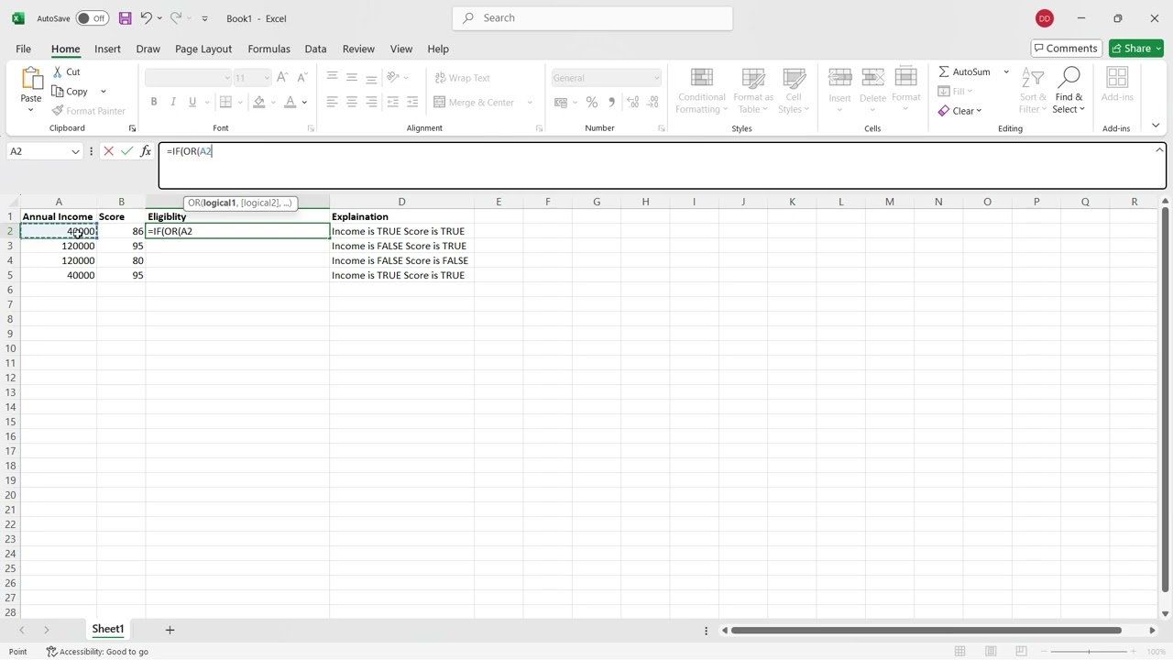Click the Search box in title bar
This screenshot has width=1173, height=660.
pos(592,17)
